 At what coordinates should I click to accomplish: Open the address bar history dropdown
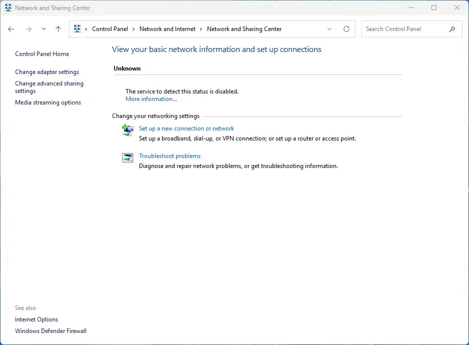329,29
